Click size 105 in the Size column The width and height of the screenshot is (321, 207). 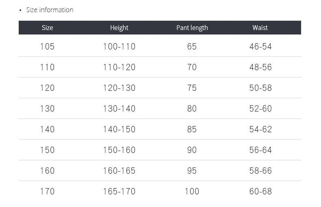pos(47,47)
